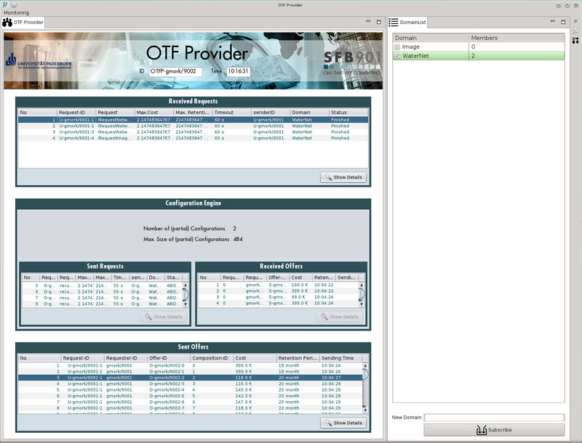Select request row U-gmork/9001-2

193,126
